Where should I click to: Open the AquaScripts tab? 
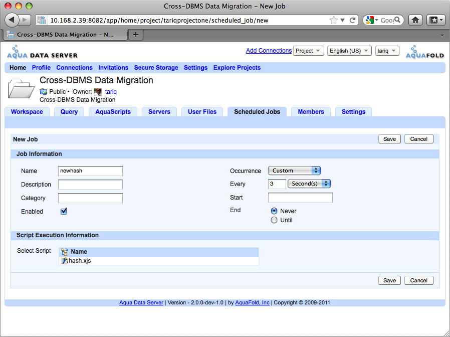click(113, 112)
